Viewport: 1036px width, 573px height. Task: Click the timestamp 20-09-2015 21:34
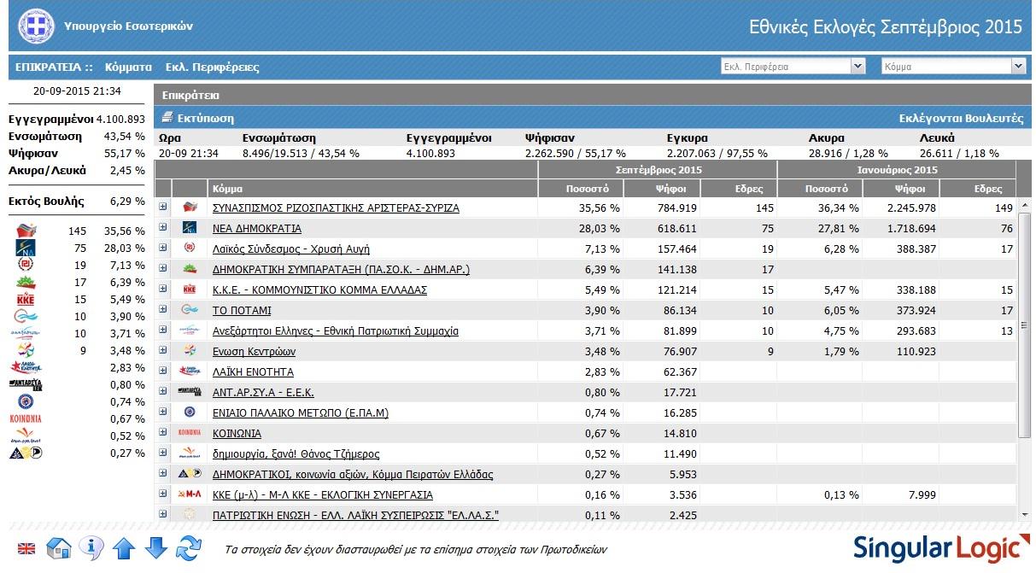tap(77, 91)
